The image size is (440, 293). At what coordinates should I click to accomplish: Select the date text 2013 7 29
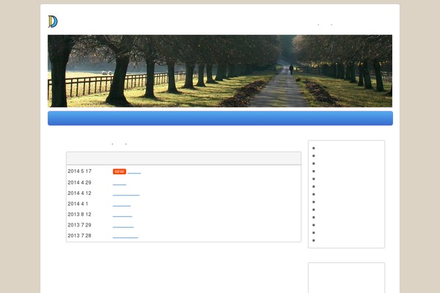(x=79, y=226)
